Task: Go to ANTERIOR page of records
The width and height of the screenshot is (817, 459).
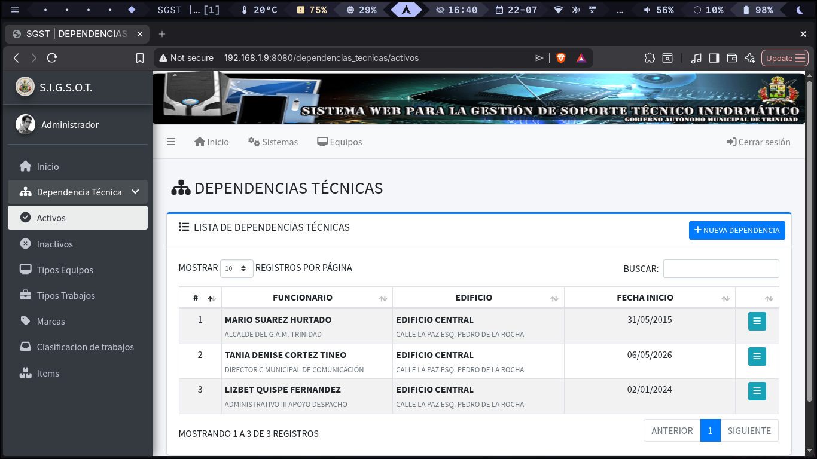Action: [672, 430]
